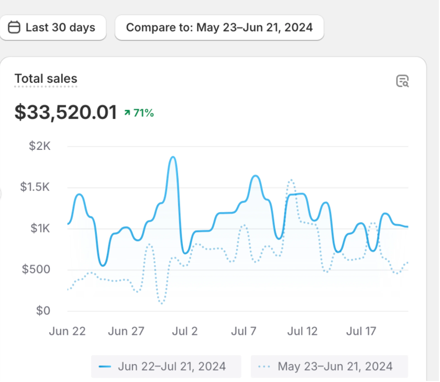440x382 pixels.
Task: Click the Jun 22 x-axis label
Action: point(67,331)
